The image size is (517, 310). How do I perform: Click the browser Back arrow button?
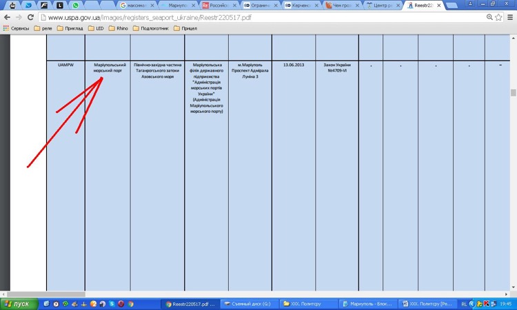8,17
